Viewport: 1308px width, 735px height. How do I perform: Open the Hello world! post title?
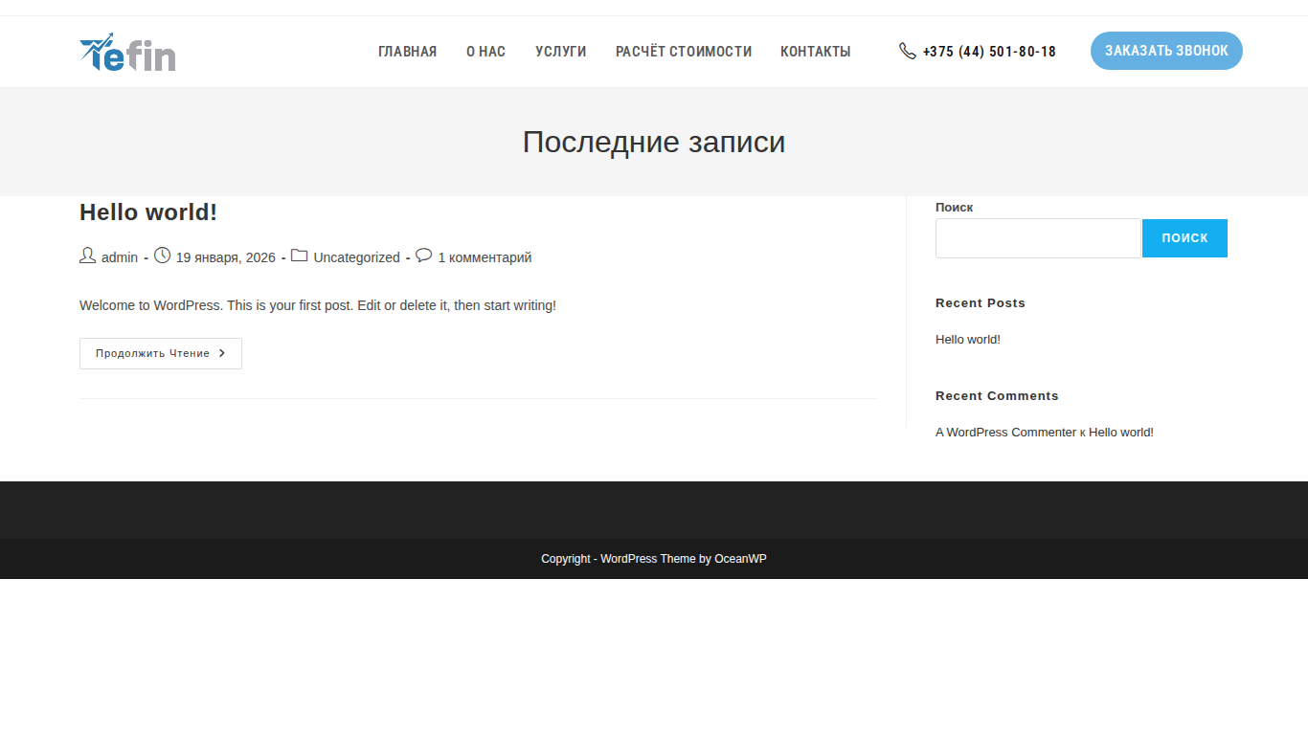148,212
